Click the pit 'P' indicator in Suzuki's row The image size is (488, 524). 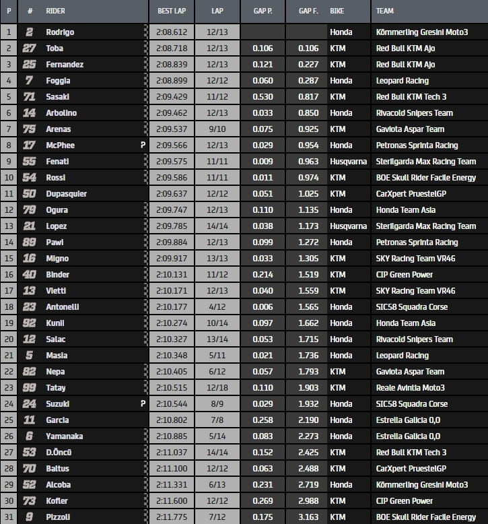coord(143,403)
